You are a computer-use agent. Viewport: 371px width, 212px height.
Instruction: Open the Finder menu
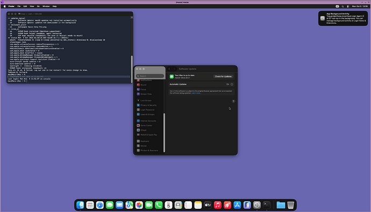pos(11,6)
